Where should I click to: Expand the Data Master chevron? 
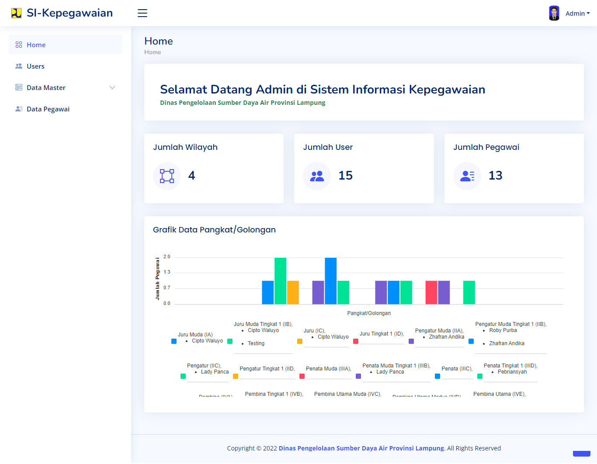112,87
